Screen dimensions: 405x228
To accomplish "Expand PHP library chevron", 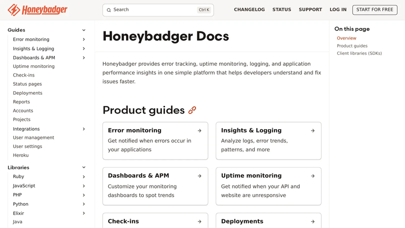I will (x=84, y=195).
